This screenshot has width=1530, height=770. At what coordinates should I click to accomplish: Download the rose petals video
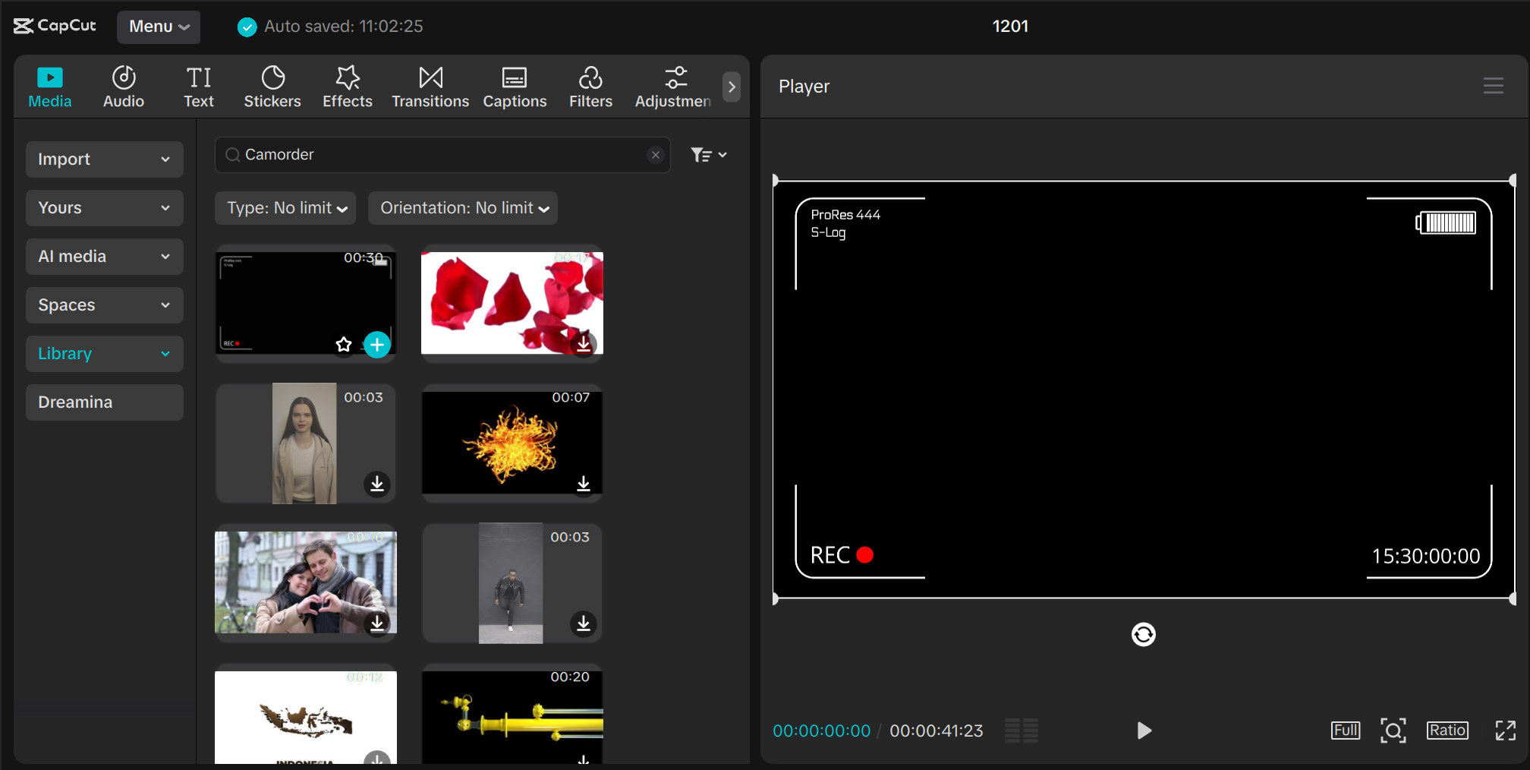pyautogui.click(x=583, y=343)
